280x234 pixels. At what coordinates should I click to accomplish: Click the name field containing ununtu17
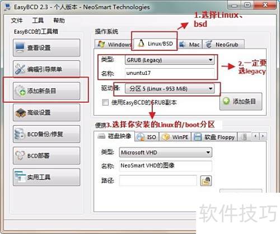pos(170,73)
